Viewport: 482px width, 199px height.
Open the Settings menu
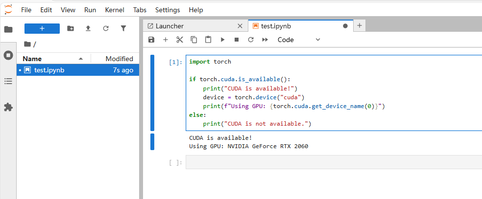click(x=168, y=10)
